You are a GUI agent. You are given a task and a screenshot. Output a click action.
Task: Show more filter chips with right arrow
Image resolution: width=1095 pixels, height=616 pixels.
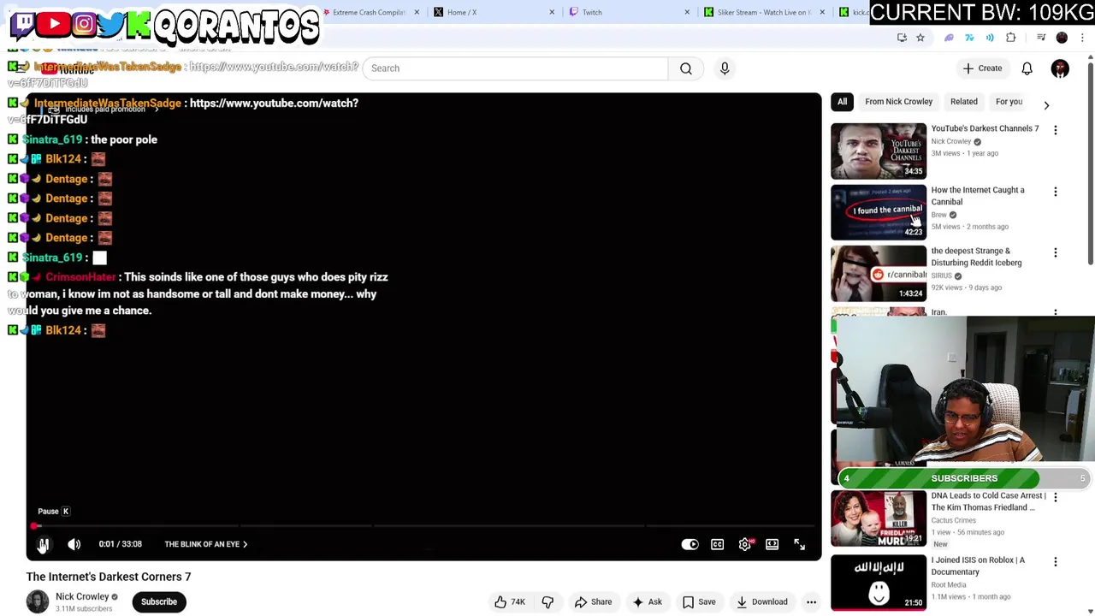click(x=1046, y=104)
